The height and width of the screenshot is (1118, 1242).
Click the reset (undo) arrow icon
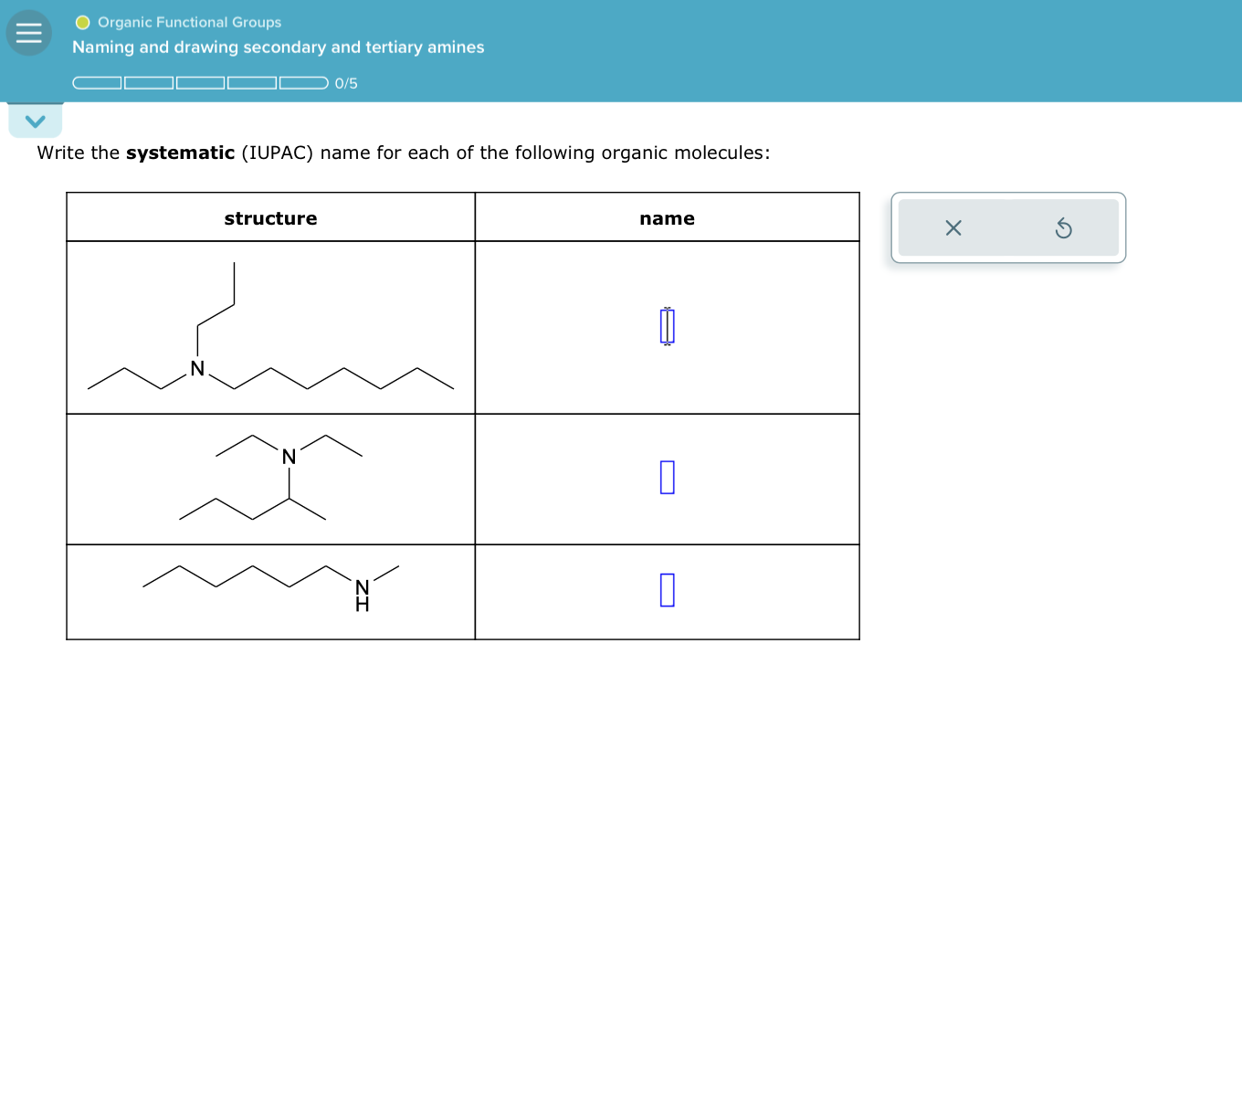[x=1065, y=228]
